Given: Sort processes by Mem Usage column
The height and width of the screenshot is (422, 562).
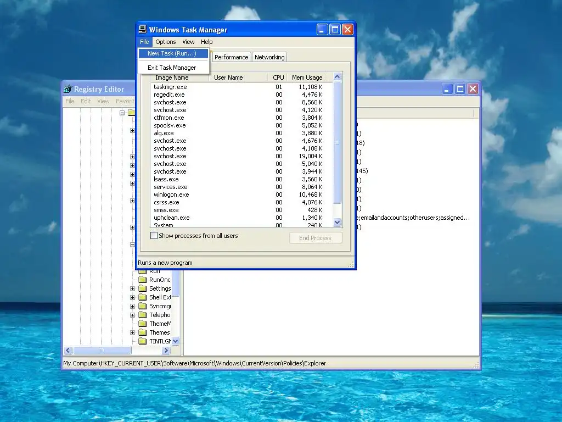Looking at the screenshot, I should pyautogui.click(x=306, y=77).
